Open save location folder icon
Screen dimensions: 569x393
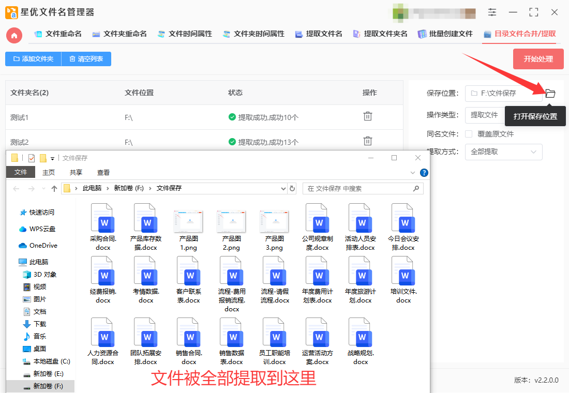click(x=550, y=93)
